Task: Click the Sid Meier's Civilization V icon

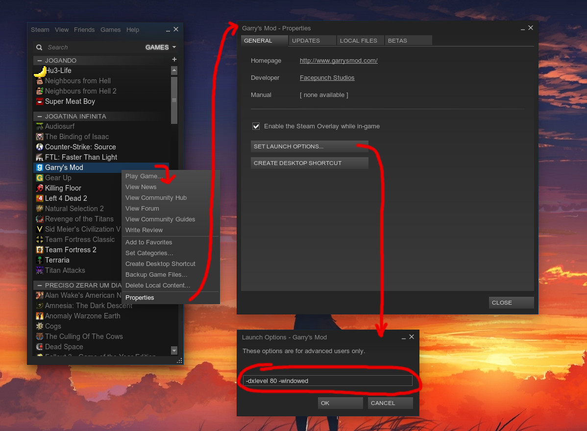Action: pyautogui.click(x=40, y=229)
